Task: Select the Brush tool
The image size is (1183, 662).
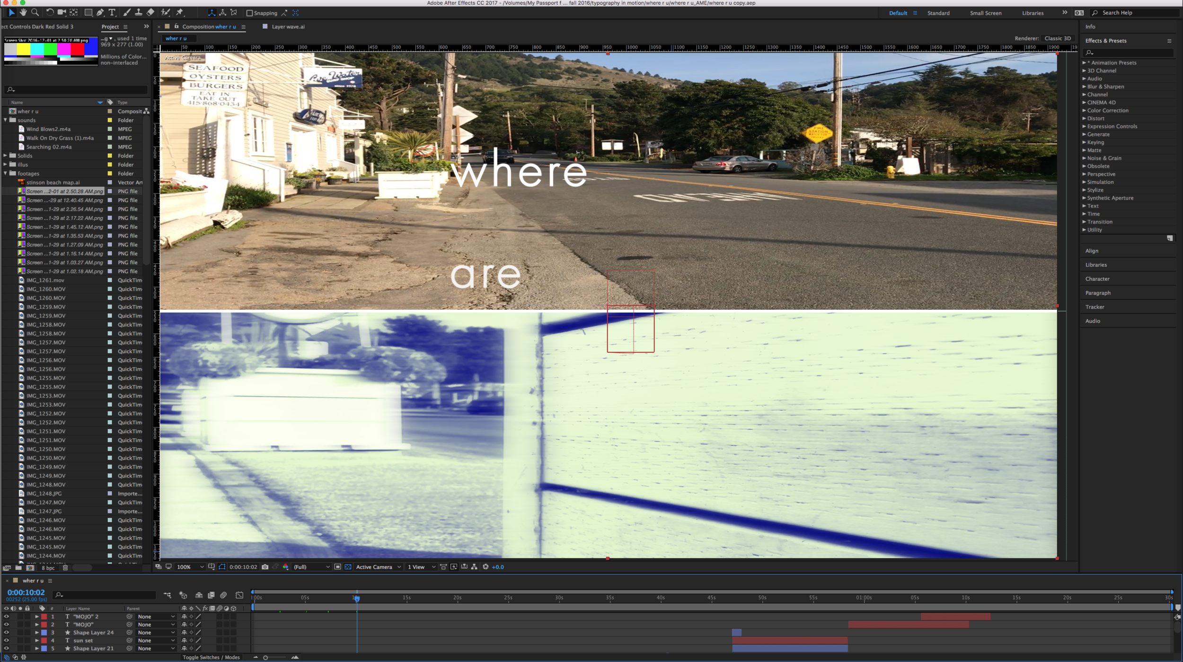Action: [127, 12]
